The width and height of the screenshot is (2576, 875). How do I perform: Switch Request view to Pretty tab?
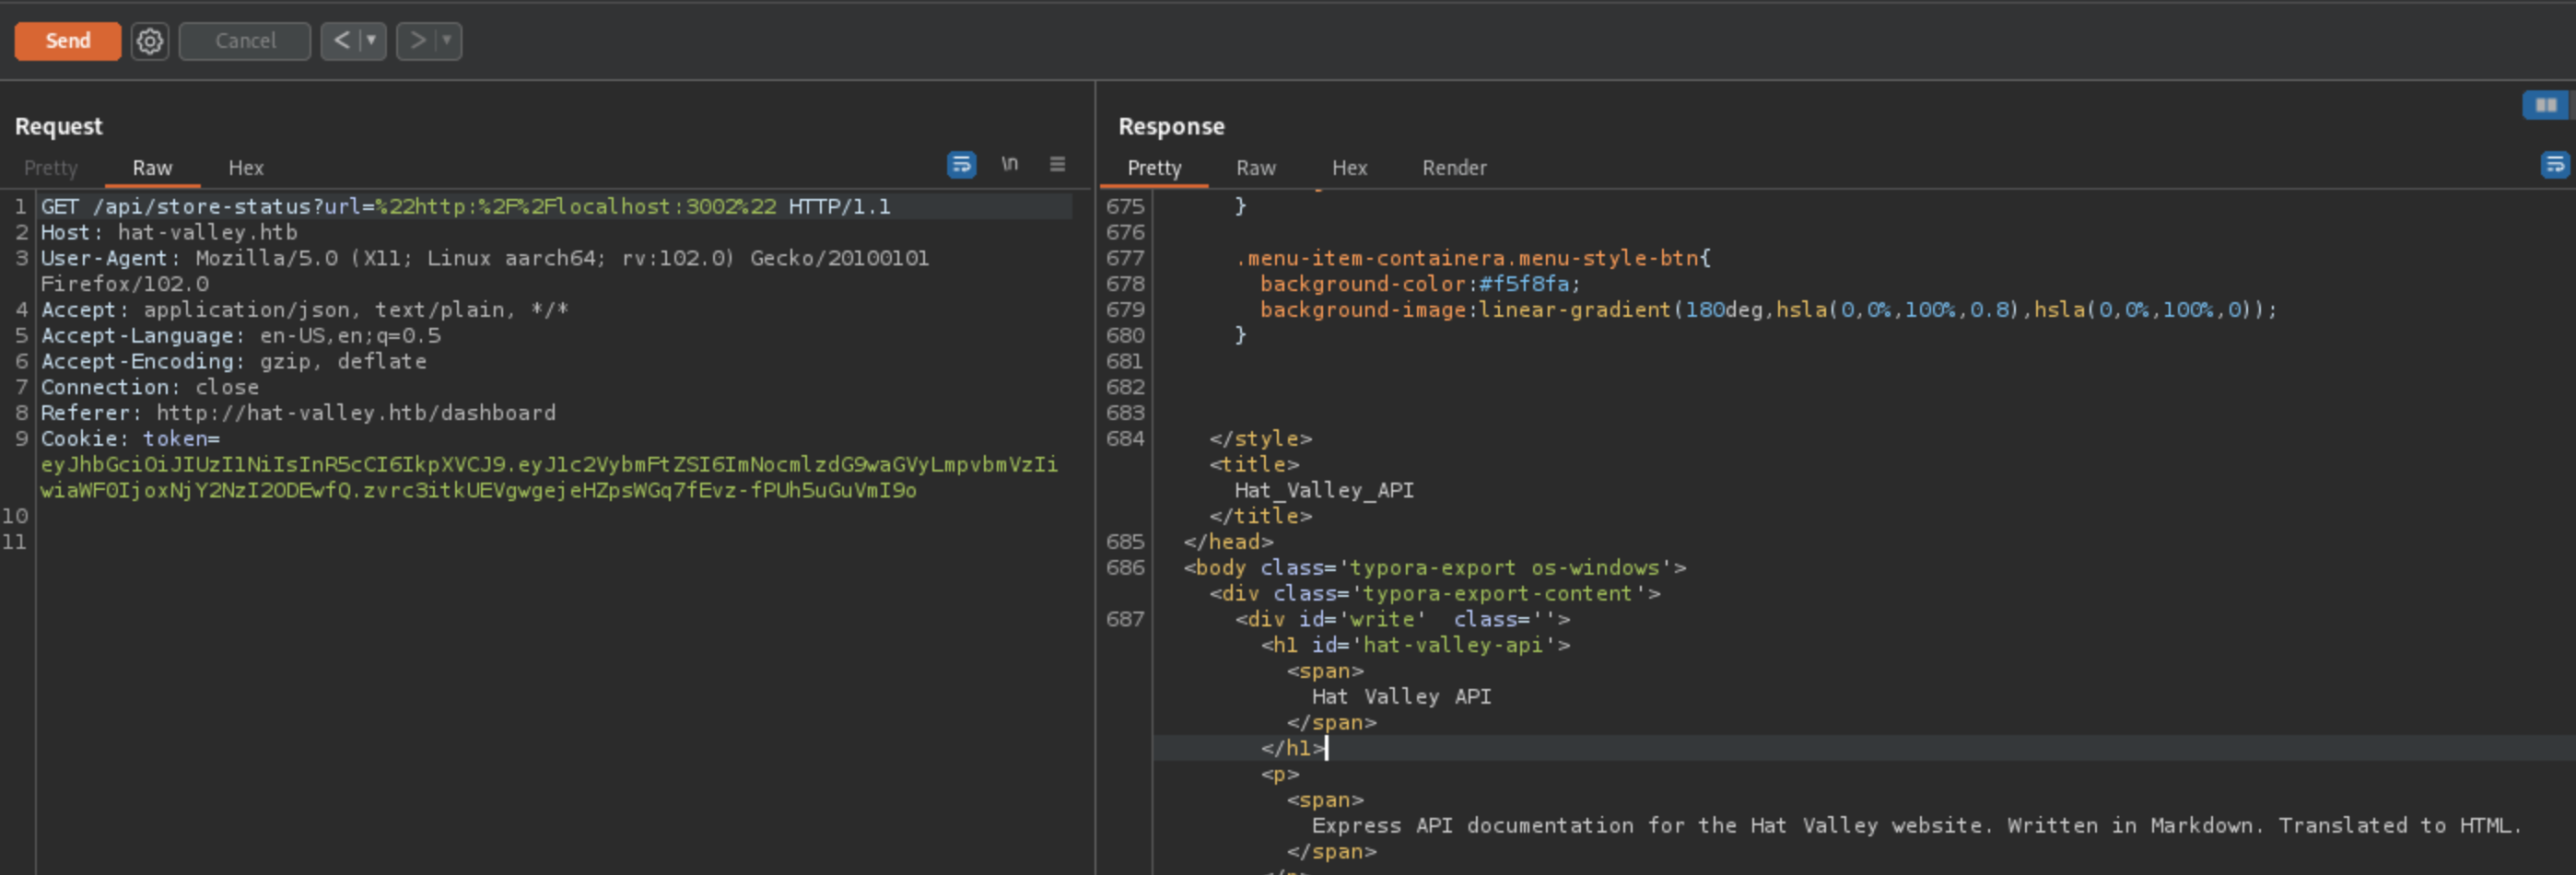(51, 168)
